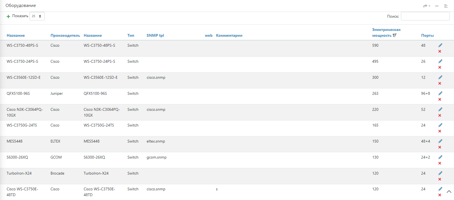
Task: Focus the Поиск search input field
Action: click(x=425, y=16)
